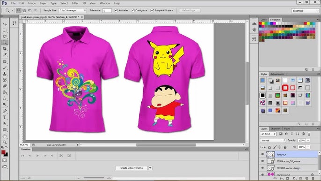
Task: Open the layer filter Kind dropdown
Action: (x=268, y=134)
